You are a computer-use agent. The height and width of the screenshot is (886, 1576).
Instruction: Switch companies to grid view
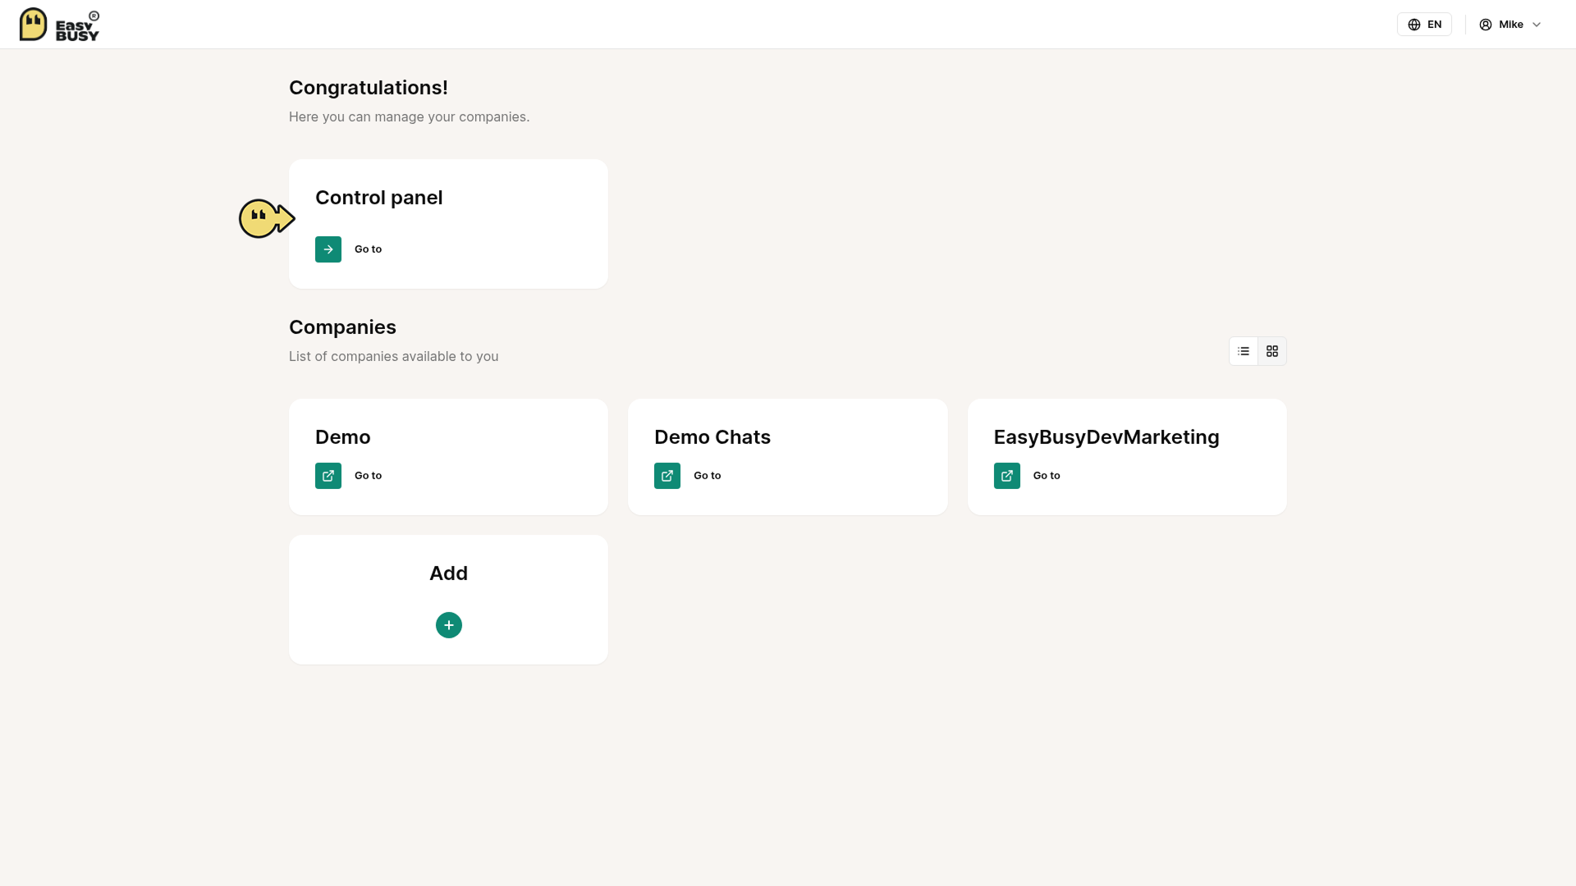[1272, 351]
